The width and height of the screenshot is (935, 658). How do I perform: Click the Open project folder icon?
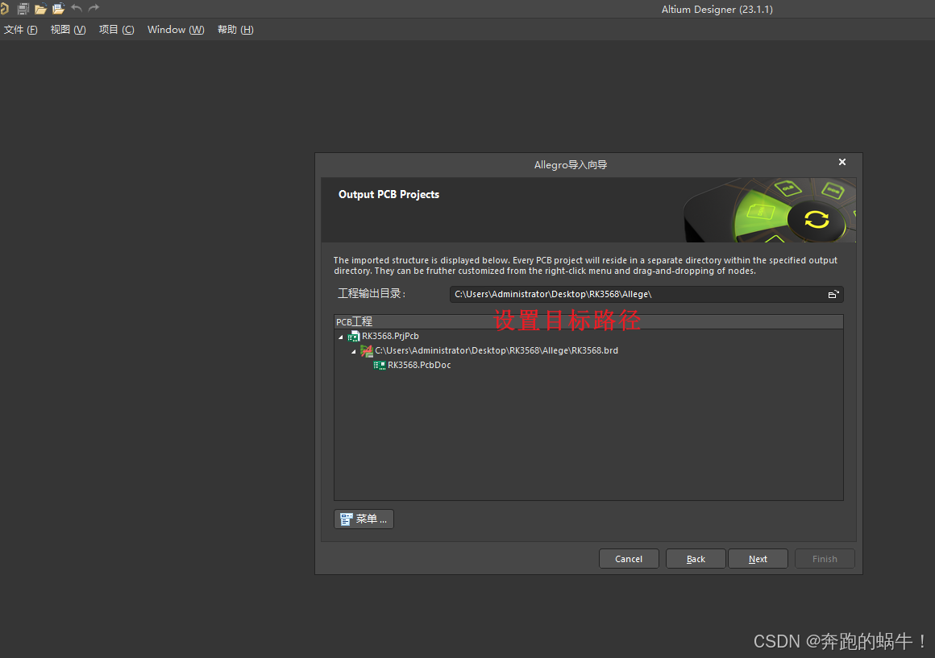[58, 9]
